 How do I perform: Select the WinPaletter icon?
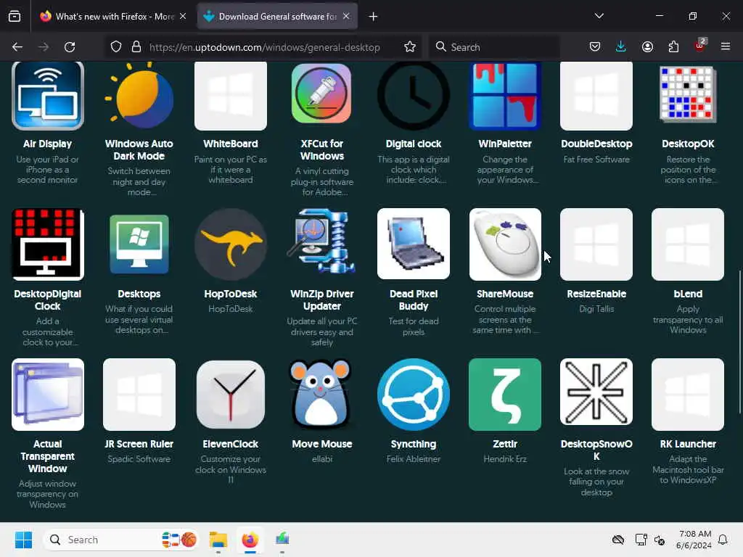click(505, 96)
